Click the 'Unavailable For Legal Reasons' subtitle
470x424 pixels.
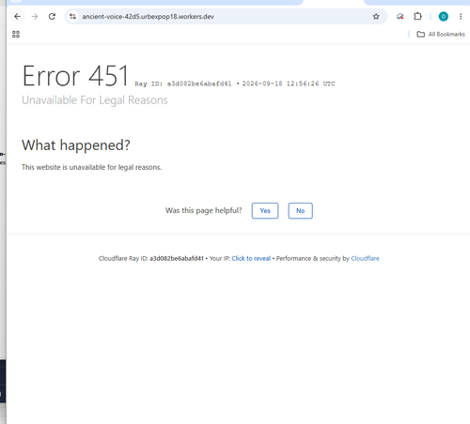[95, 100]
